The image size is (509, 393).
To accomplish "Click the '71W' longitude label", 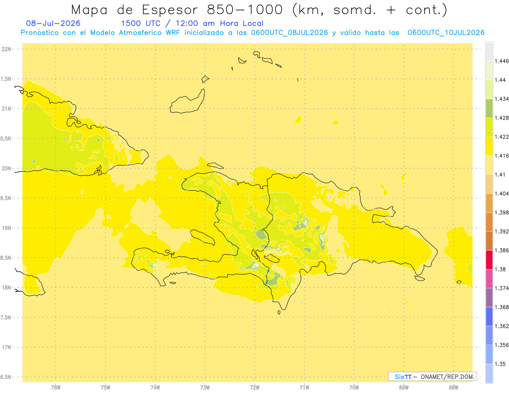I will click(304, 387).
